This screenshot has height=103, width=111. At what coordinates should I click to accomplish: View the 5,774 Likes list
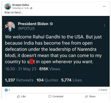click(72, 80)
